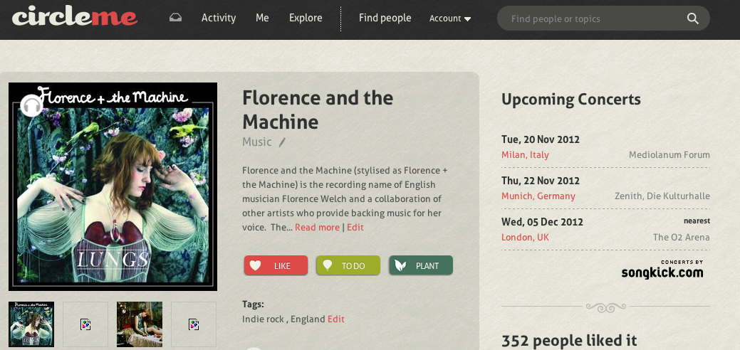Toggle the Plant button
The image size is (740, 350).
pyautogui.click(x=421, y=265)
